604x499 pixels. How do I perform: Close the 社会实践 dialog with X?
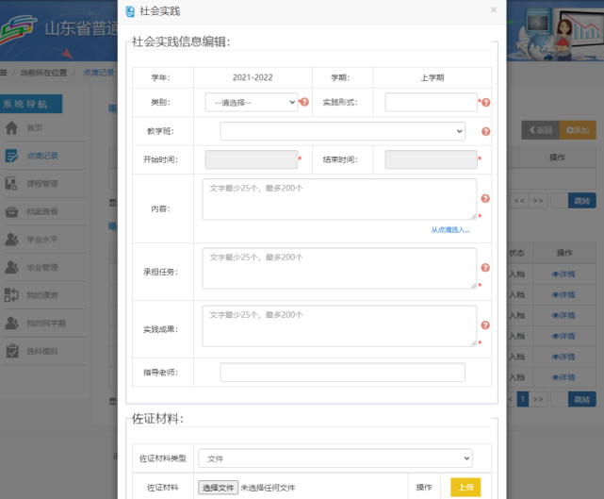tap(493, 10)
